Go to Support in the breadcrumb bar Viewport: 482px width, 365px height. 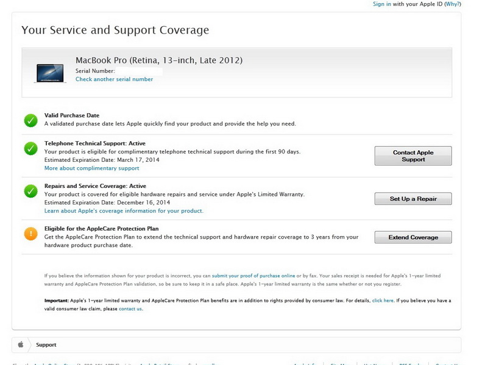46,345
